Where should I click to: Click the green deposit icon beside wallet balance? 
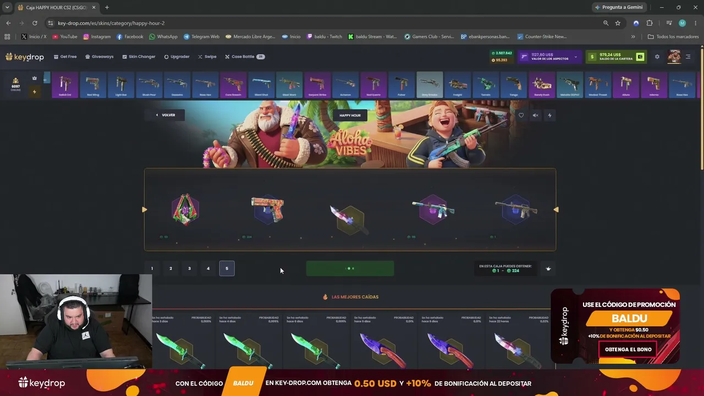pos(640,57)
